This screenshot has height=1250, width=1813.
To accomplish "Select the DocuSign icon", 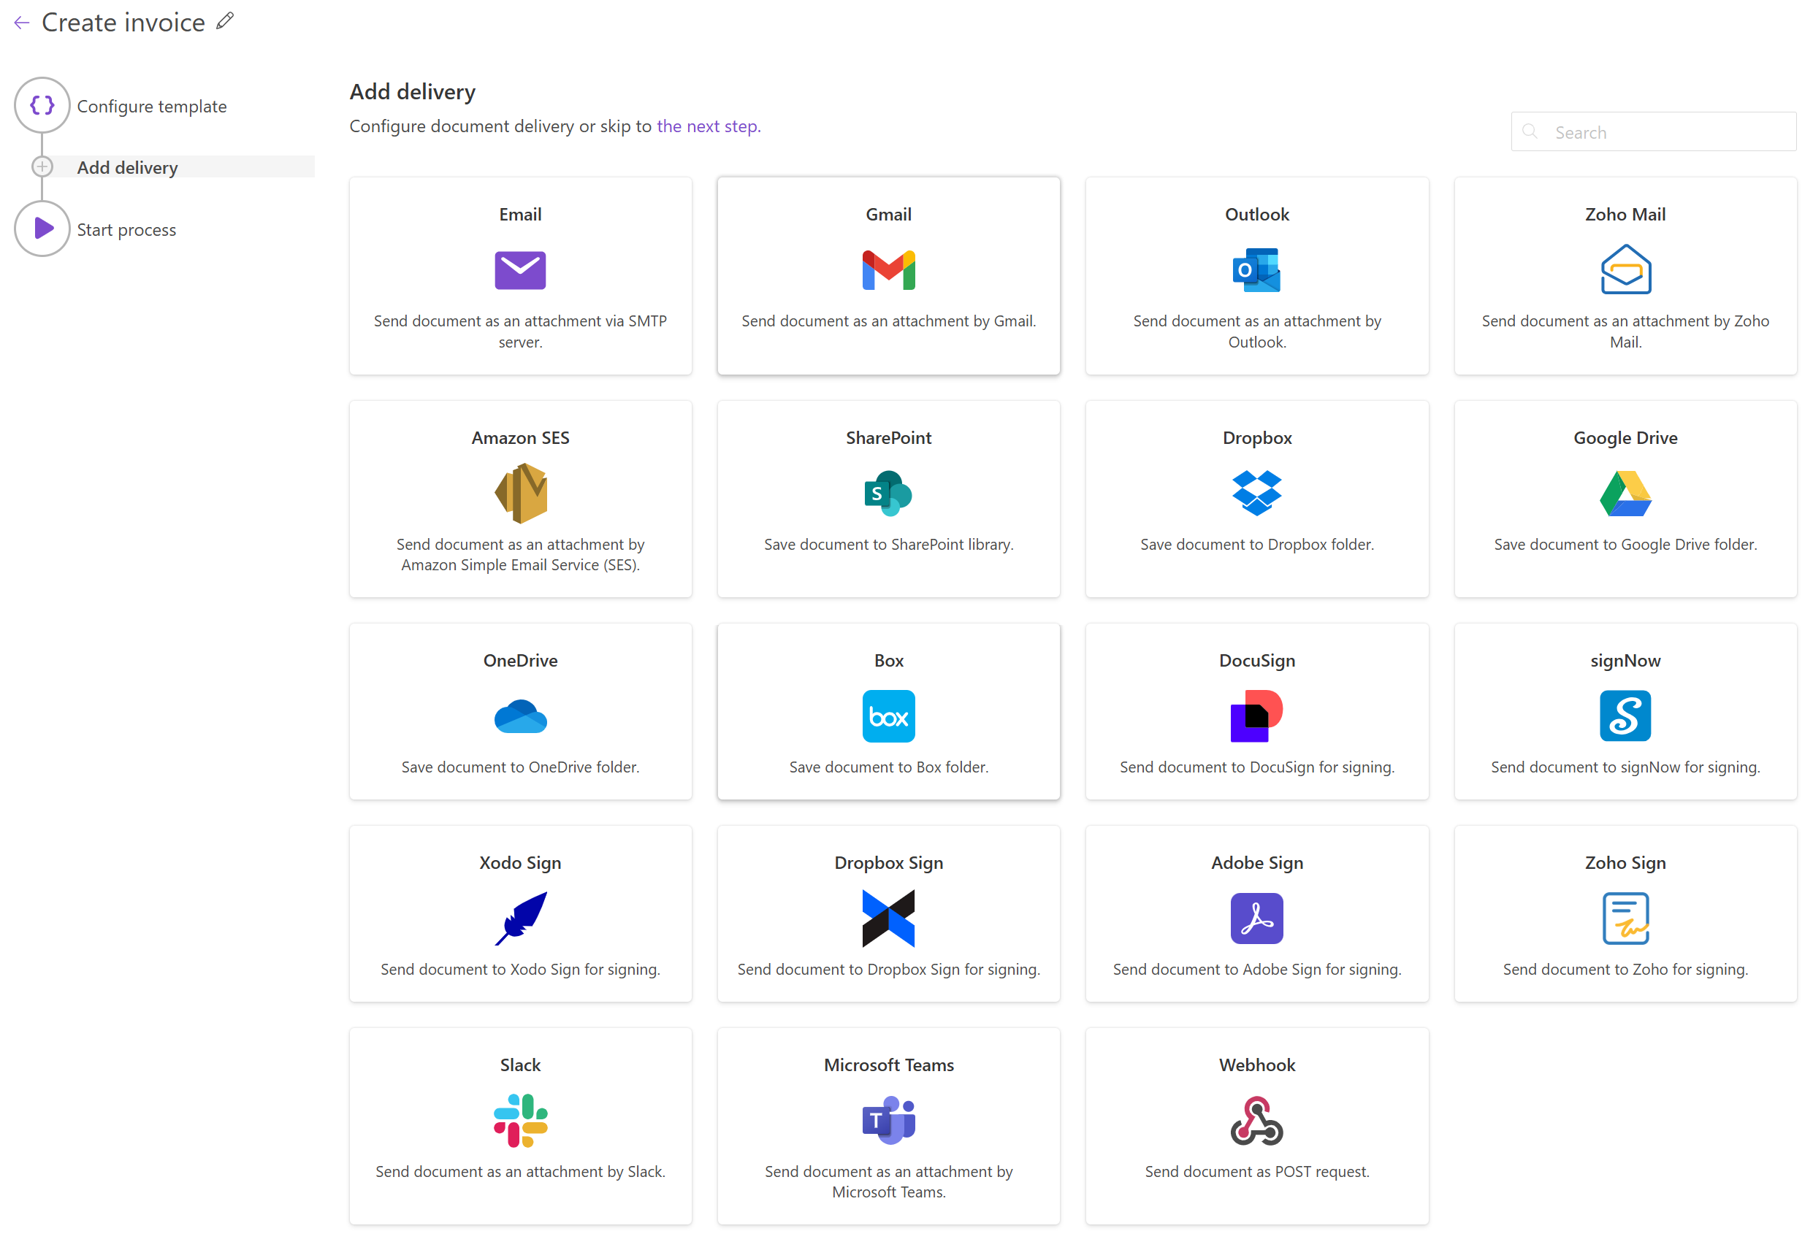I will 1256,715.
